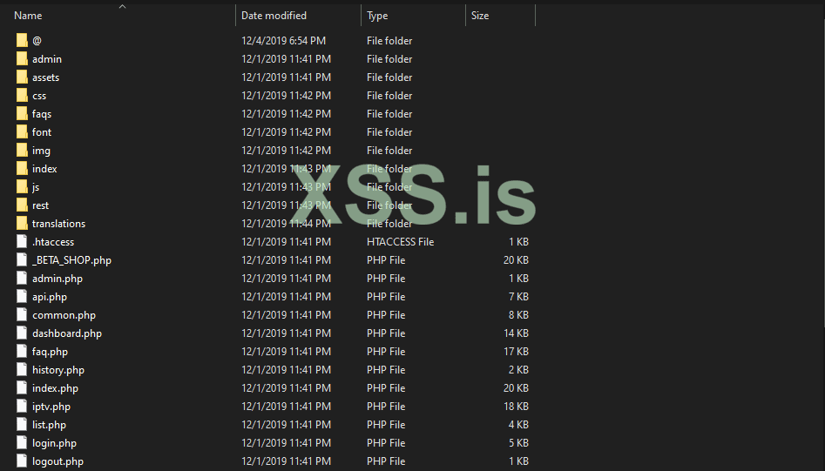The width and height of the screenshot is (825, 471).
Task: Select the "admin" folder name
Action: pyautogui.click(x=47, y=59)
